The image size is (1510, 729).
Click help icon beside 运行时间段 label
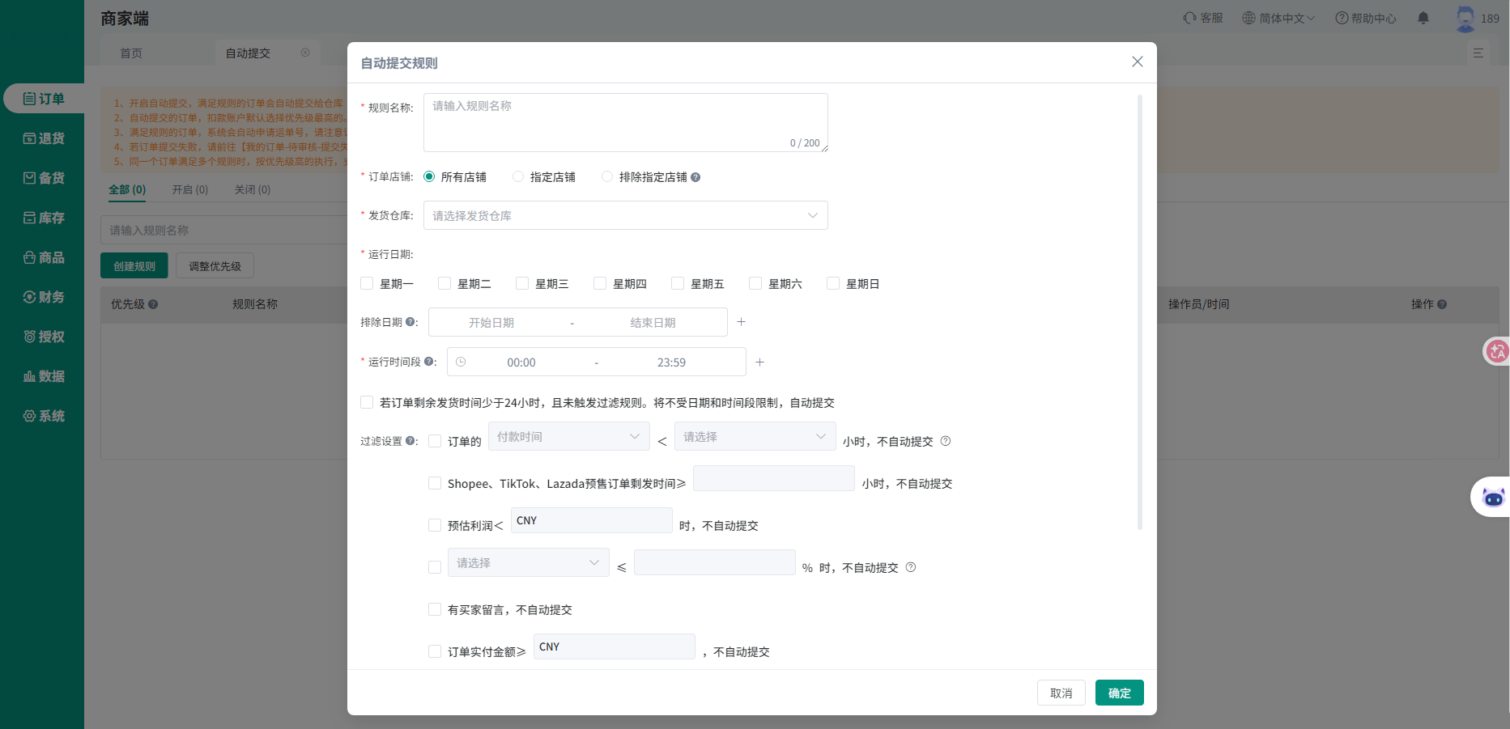428,362
